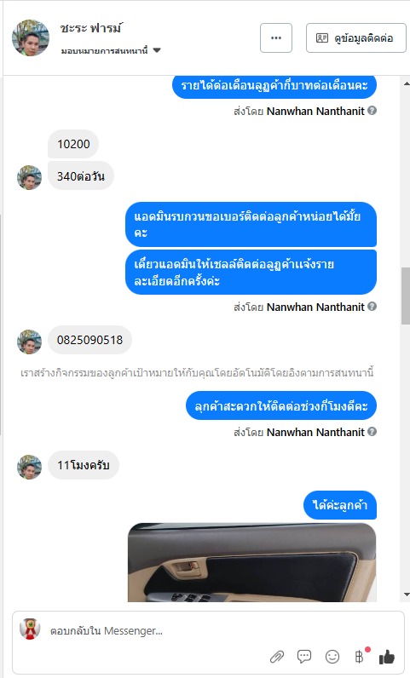Viewport: 410px width, 678px height.
Task: Click the ดูข้อมูลติดต่อ button
Action: pos(356,38)
